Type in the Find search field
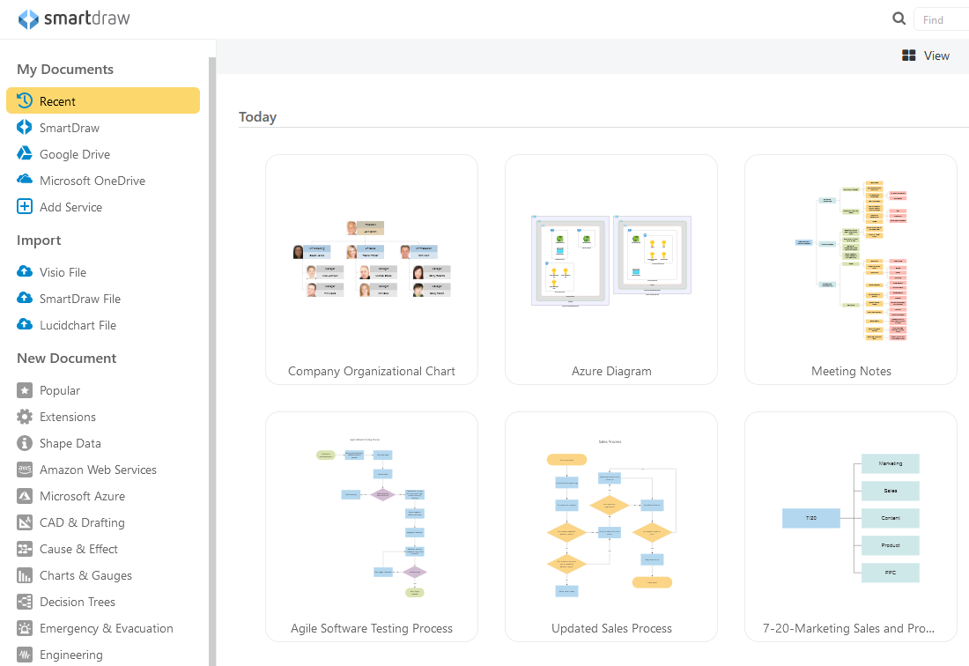969x666 pixels. [941, 19]
